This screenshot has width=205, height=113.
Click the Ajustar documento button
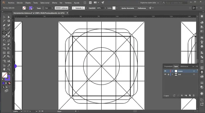[128, 8]
